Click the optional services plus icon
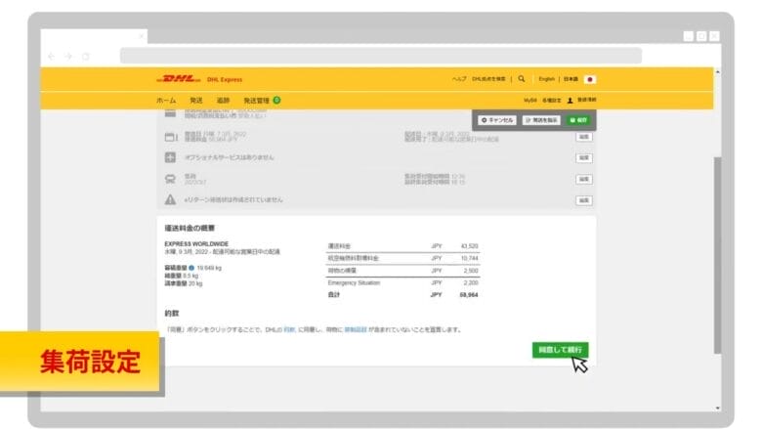 [x=170, y=157]
